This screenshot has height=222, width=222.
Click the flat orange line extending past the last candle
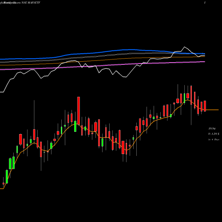[212, 110]
